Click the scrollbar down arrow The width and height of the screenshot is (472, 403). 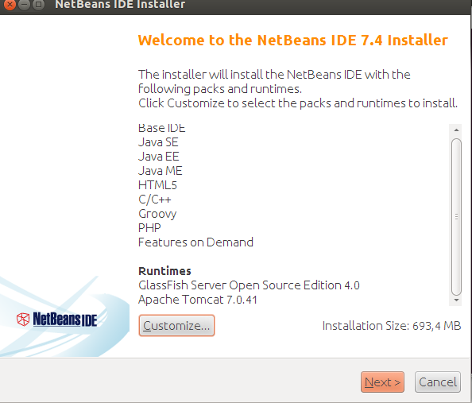(x=456, y=300)
